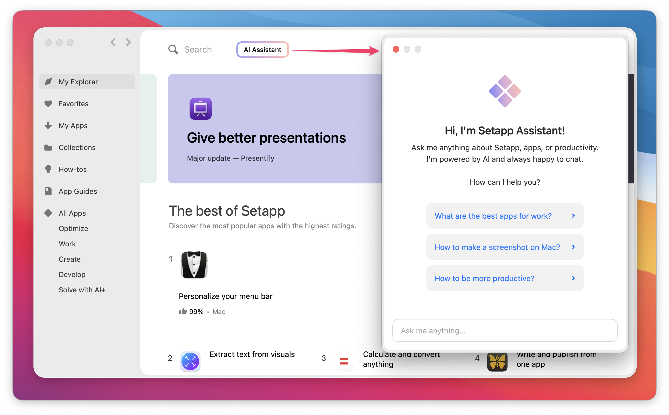This screenshot has width=669, height=415.
Task: Click The best of Setapp heading
Action: click(x=227, y=211)
